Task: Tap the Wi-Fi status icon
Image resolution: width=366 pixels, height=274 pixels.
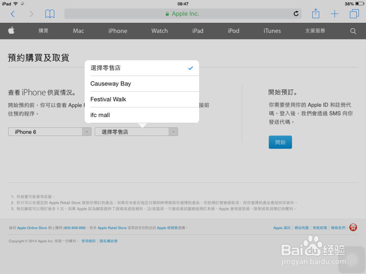Action: pos(16,4)
